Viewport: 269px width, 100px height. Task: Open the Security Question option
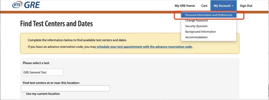[196, 26]
